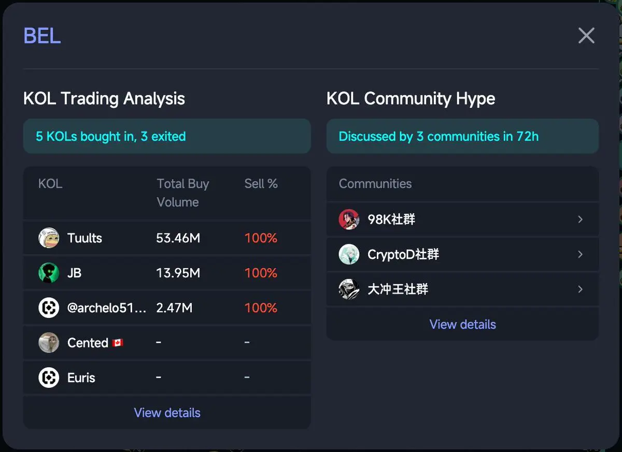
Task: Click Tuults profile avatar
Action: pos(49,238)
